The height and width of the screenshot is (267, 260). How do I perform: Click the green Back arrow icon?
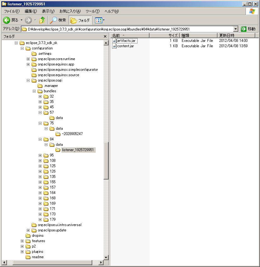click(x=7, y=20)
